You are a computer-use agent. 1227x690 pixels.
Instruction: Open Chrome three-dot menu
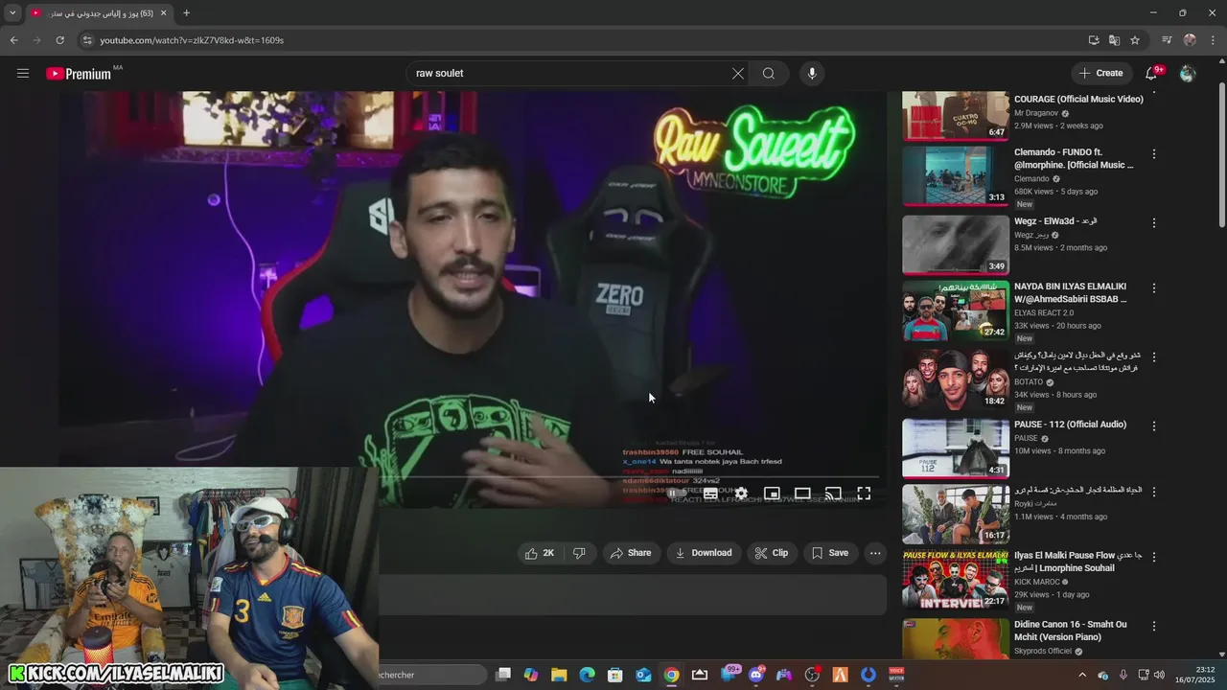[x=1214, y=40]
